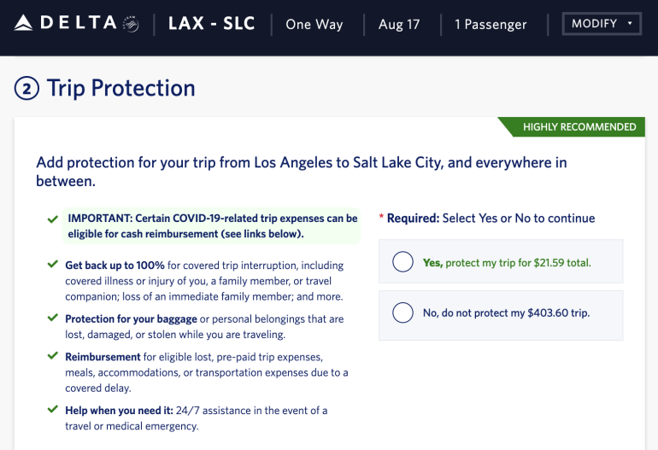
Task: Click the Aug 17 date
Action: point(399,25)
